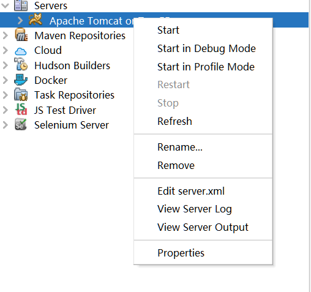Image resolution: width=311 pixels, height=292 pixels.
Task: Select View Server Output
Action: 203,227
